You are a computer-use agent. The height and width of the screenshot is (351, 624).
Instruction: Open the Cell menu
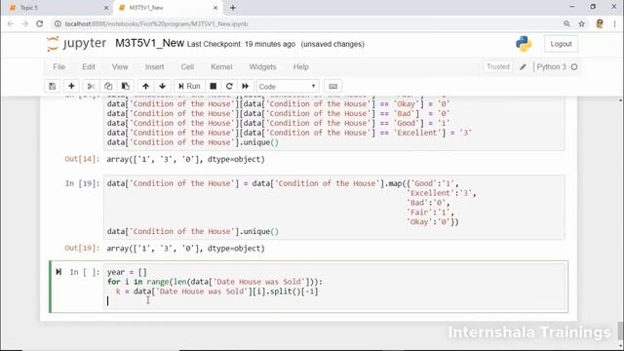pyautogui.click(x=187, y=67)
